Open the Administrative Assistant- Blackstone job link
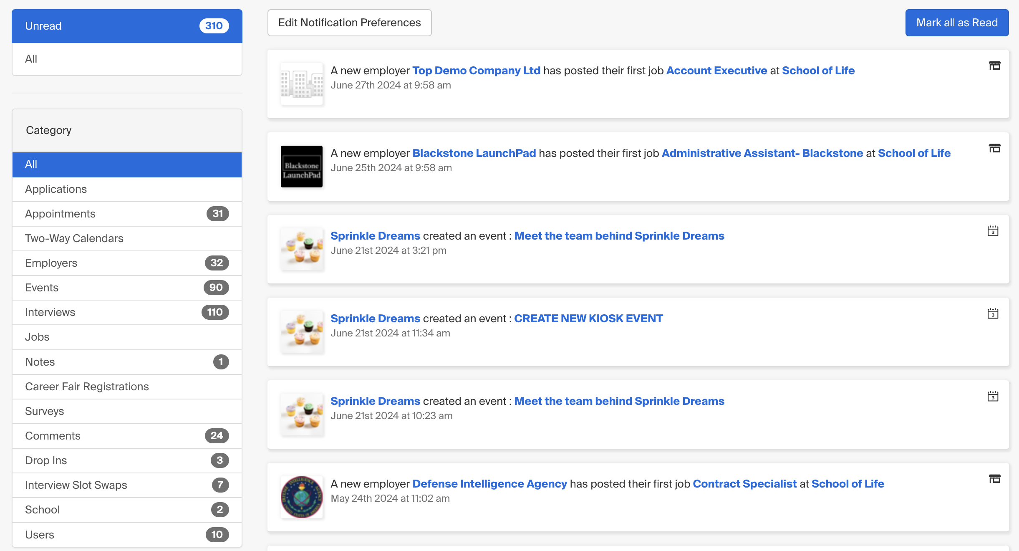 (x=762, y=153)
